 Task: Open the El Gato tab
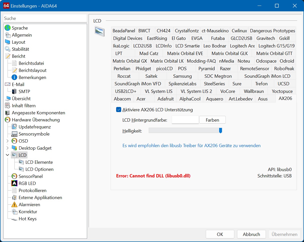coord(179,38)
